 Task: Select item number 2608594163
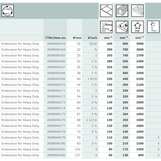[56, 44]
